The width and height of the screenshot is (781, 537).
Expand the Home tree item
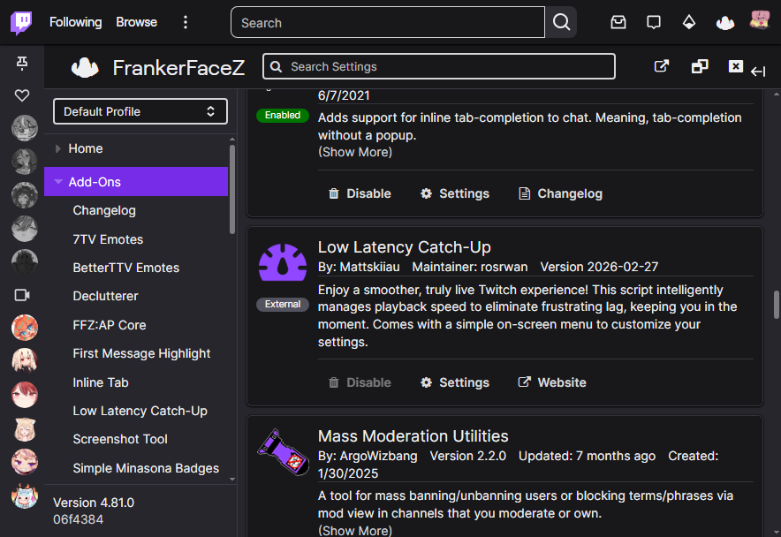coord(57,148)
